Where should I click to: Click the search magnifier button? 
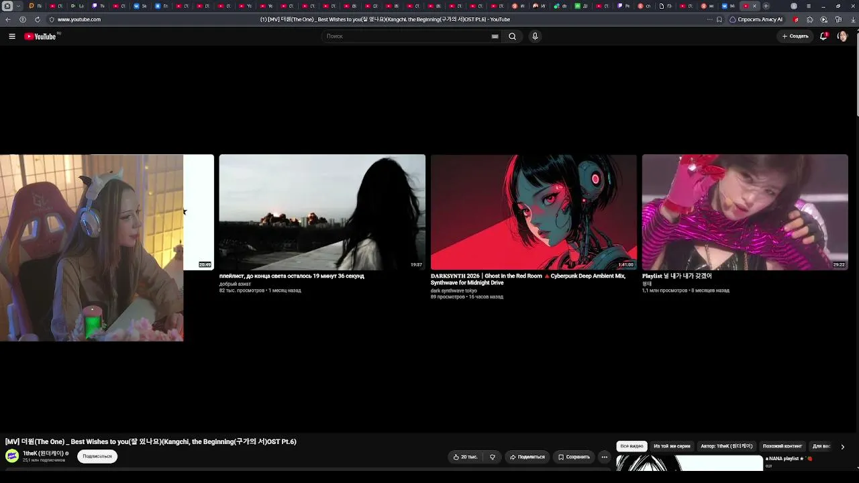[x=512, y=36]
